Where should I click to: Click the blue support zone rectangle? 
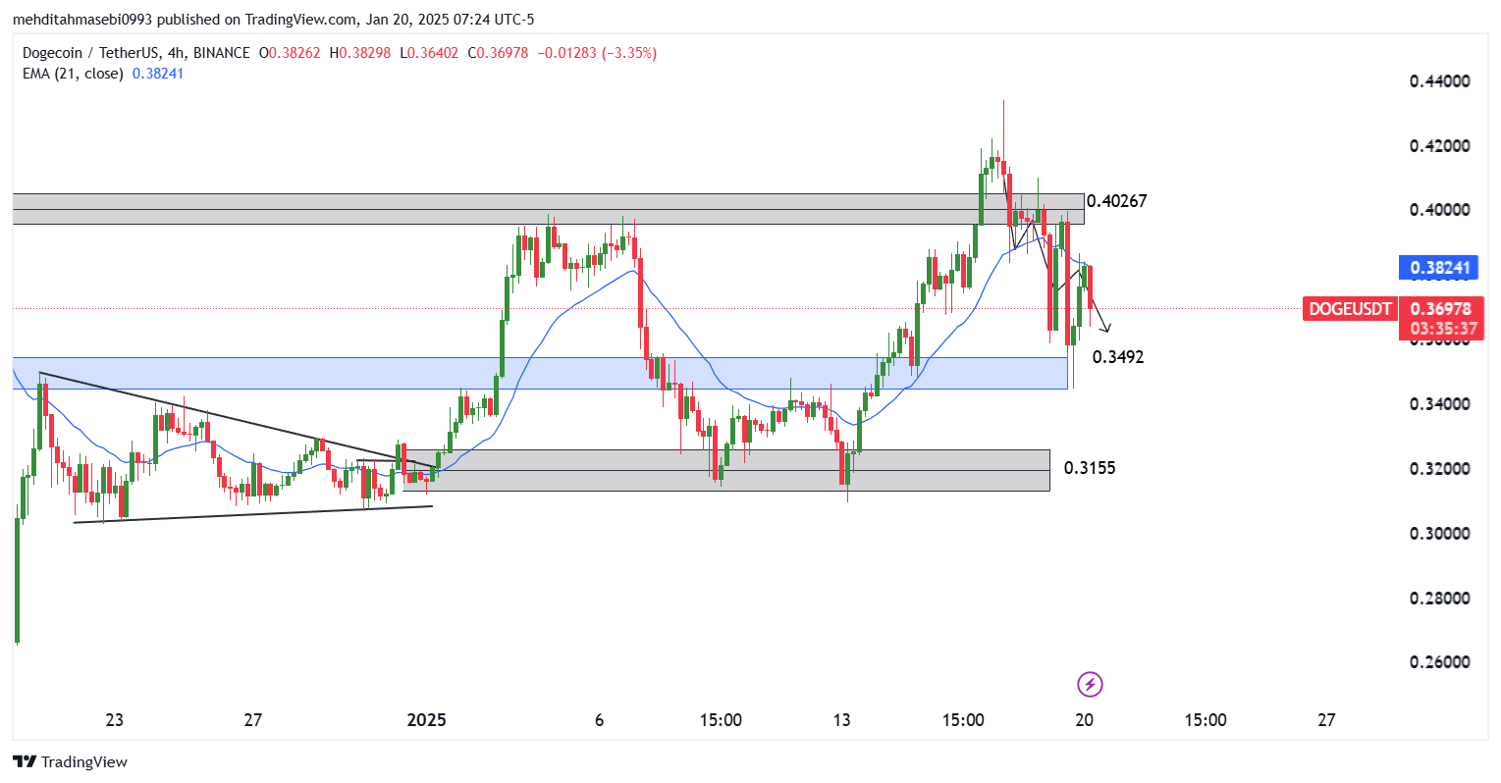[x=540, y=373]
